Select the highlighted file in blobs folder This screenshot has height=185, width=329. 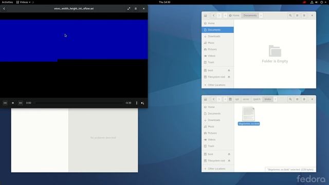pyautogui.click(x=249, y=116)
